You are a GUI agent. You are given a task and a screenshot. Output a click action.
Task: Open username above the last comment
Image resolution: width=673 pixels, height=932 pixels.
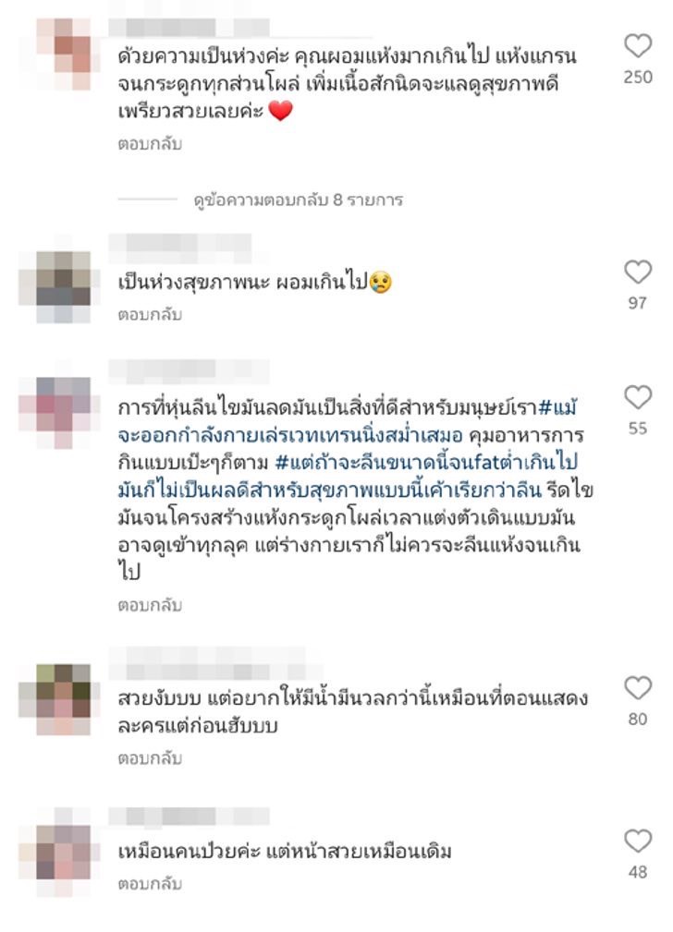click(189, 817)
